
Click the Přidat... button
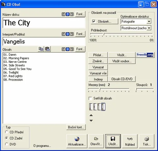point(98,55)
